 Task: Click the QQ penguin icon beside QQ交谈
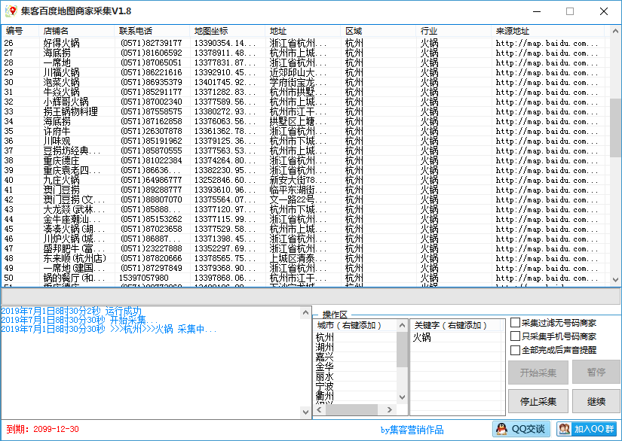(x=502, y=429)
